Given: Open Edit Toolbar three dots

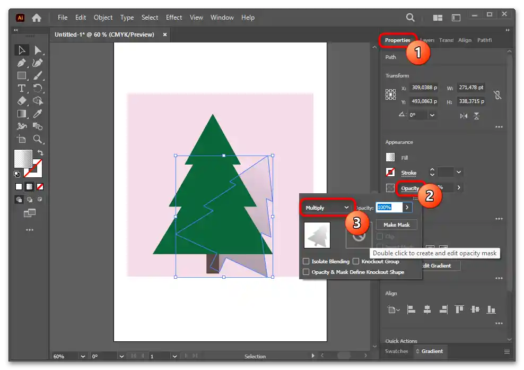Looking at the screenshot, I should (x=29, y=230).
